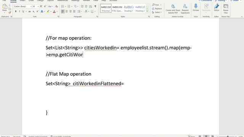Viewport: 244px width, 137px height.
Task: Toggle Bold formatting
Action: 16,11
